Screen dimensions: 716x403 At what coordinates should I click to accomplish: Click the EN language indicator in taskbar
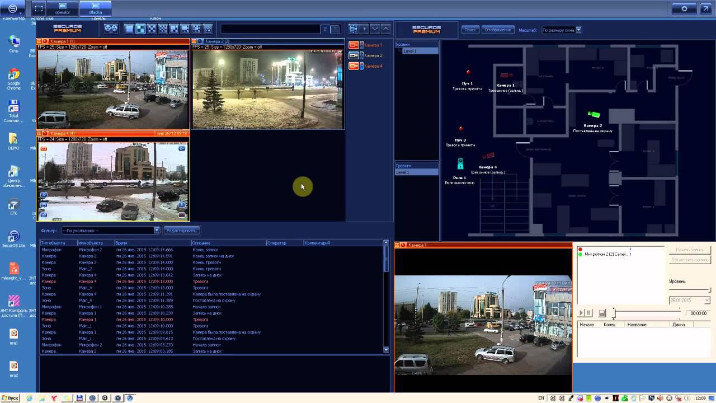pyautogui.click(x=541, y=398)
